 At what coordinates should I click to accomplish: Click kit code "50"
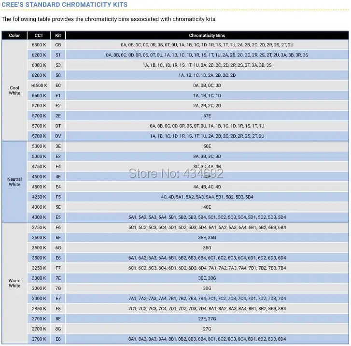[x=58, y=75]
